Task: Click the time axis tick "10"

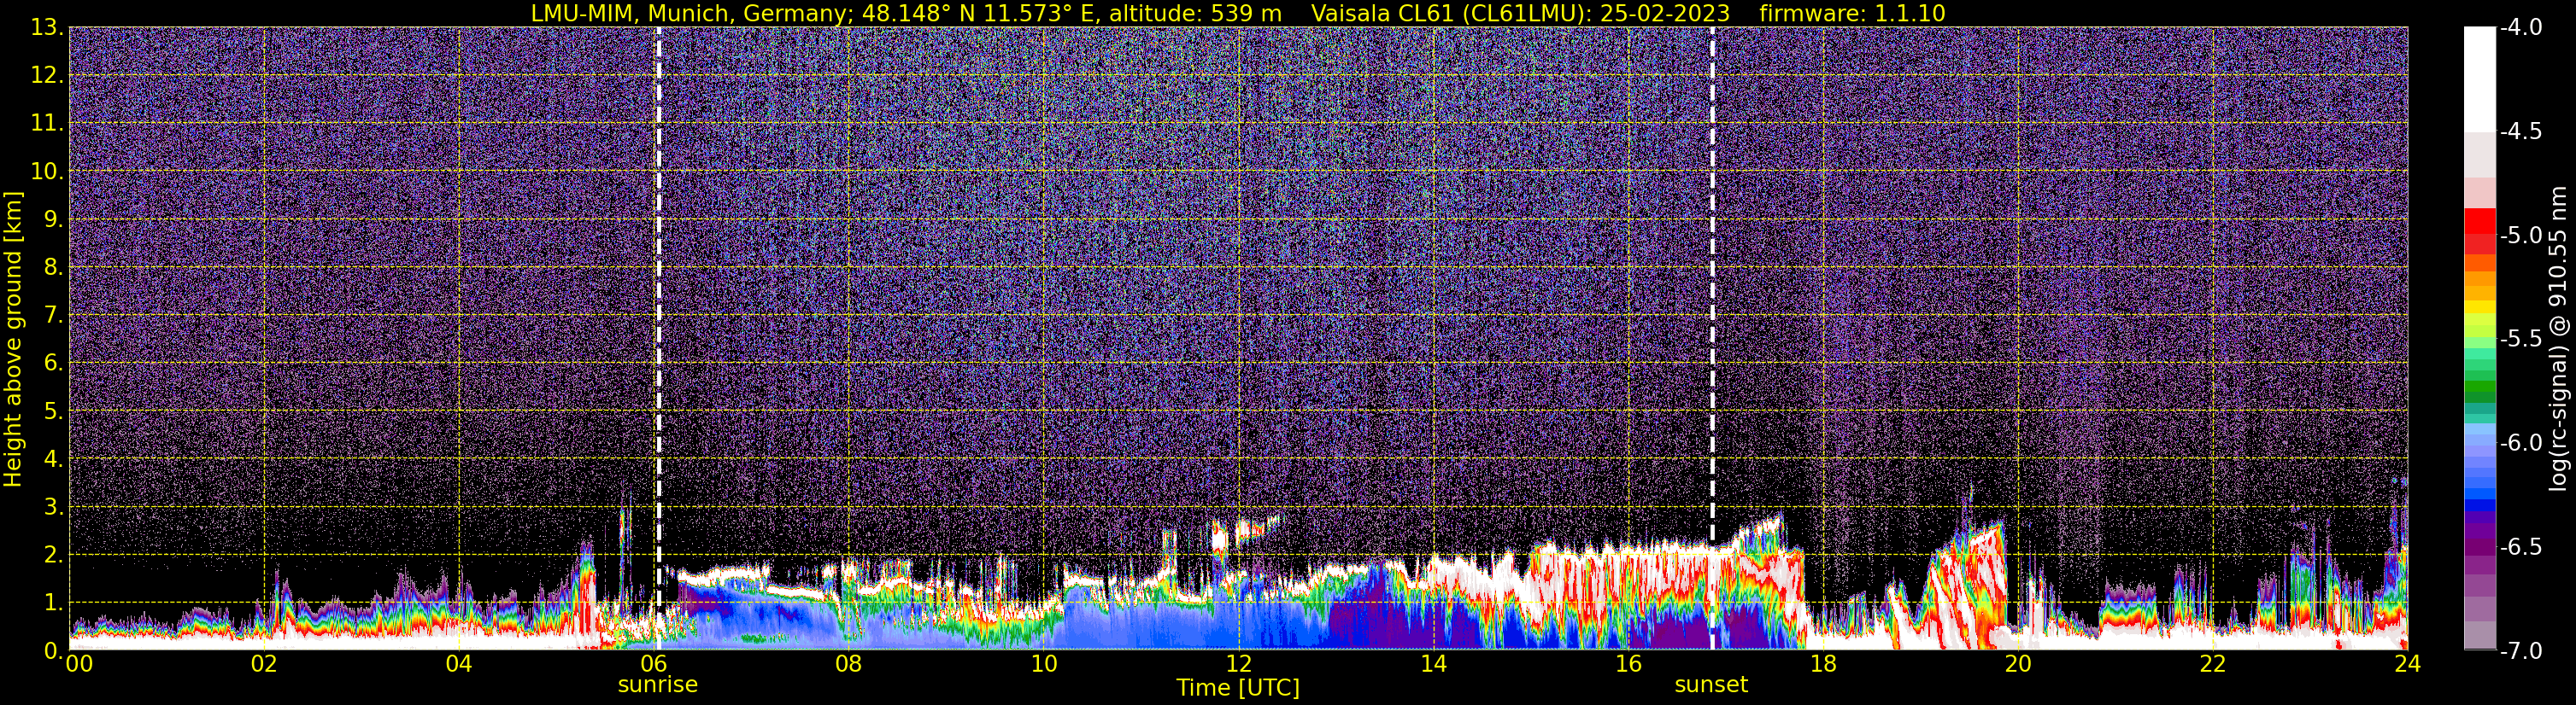Action: 1044,664
